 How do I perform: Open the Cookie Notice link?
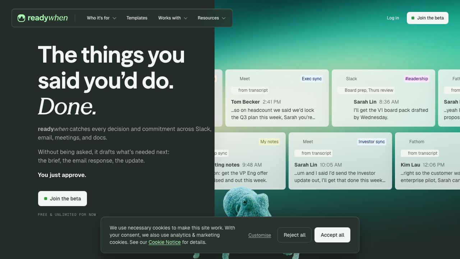165,242
